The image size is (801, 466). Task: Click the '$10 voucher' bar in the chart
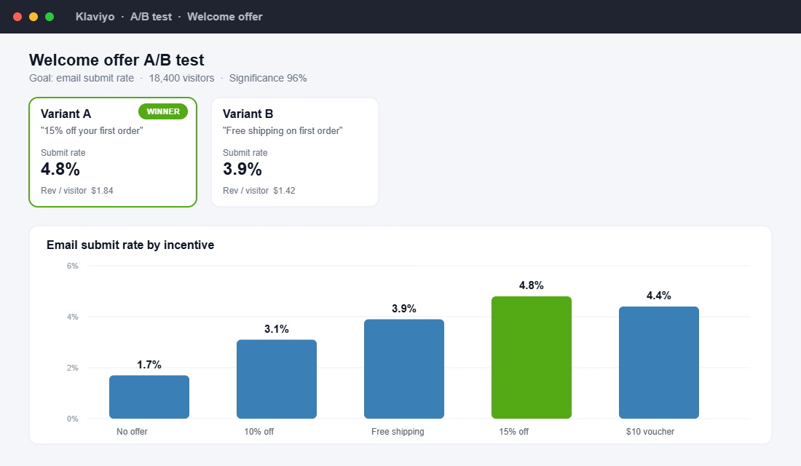(659, 363)
